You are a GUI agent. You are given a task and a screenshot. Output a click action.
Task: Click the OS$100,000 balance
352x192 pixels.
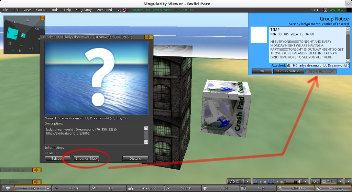point(338,10)
